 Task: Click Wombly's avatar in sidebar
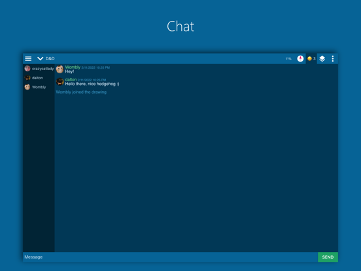pos(27,87)
